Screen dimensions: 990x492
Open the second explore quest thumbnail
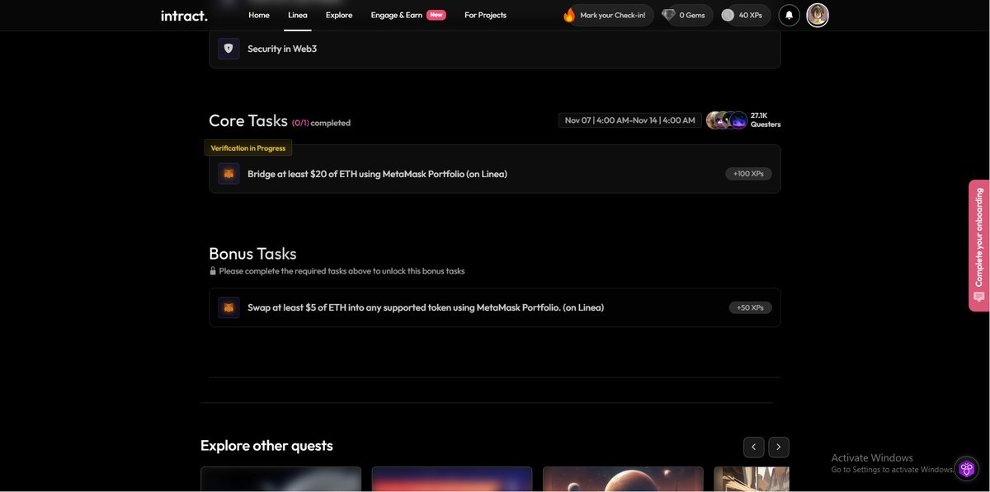coord(452,480)
